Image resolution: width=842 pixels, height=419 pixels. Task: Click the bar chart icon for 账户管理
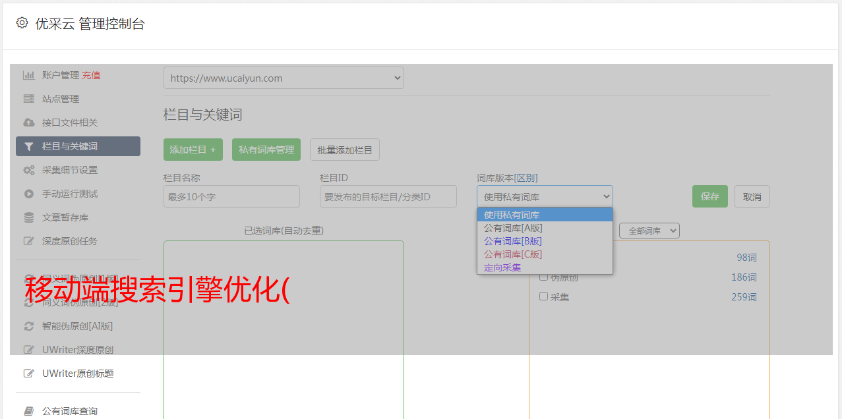pyautogui.click(x=29, y=75)
